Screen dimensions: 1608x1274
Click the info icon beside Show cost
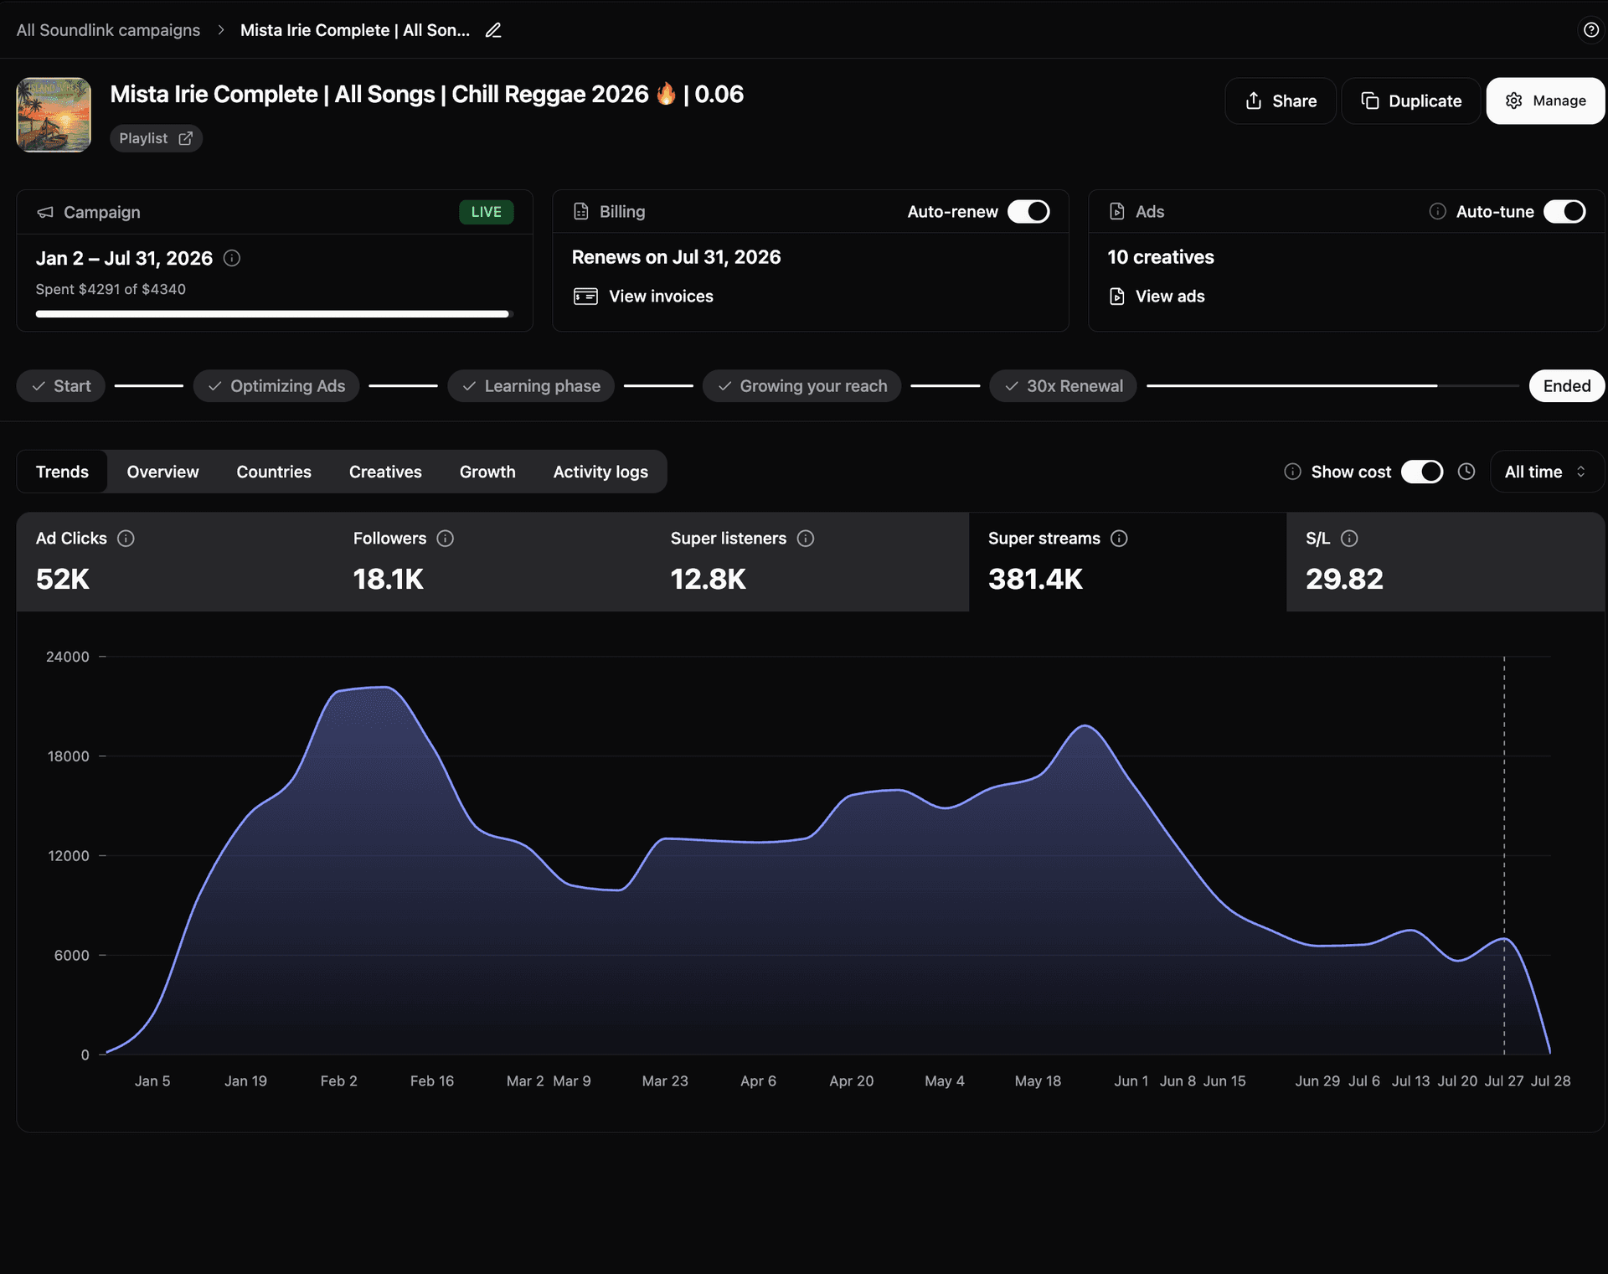click(x=1292, y=472)
